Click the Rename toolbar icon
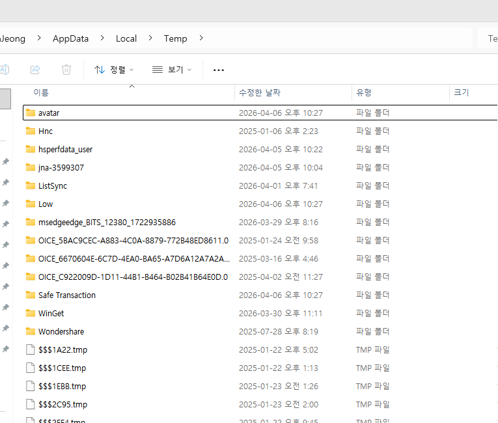The image size is (498, 423). 5,70
